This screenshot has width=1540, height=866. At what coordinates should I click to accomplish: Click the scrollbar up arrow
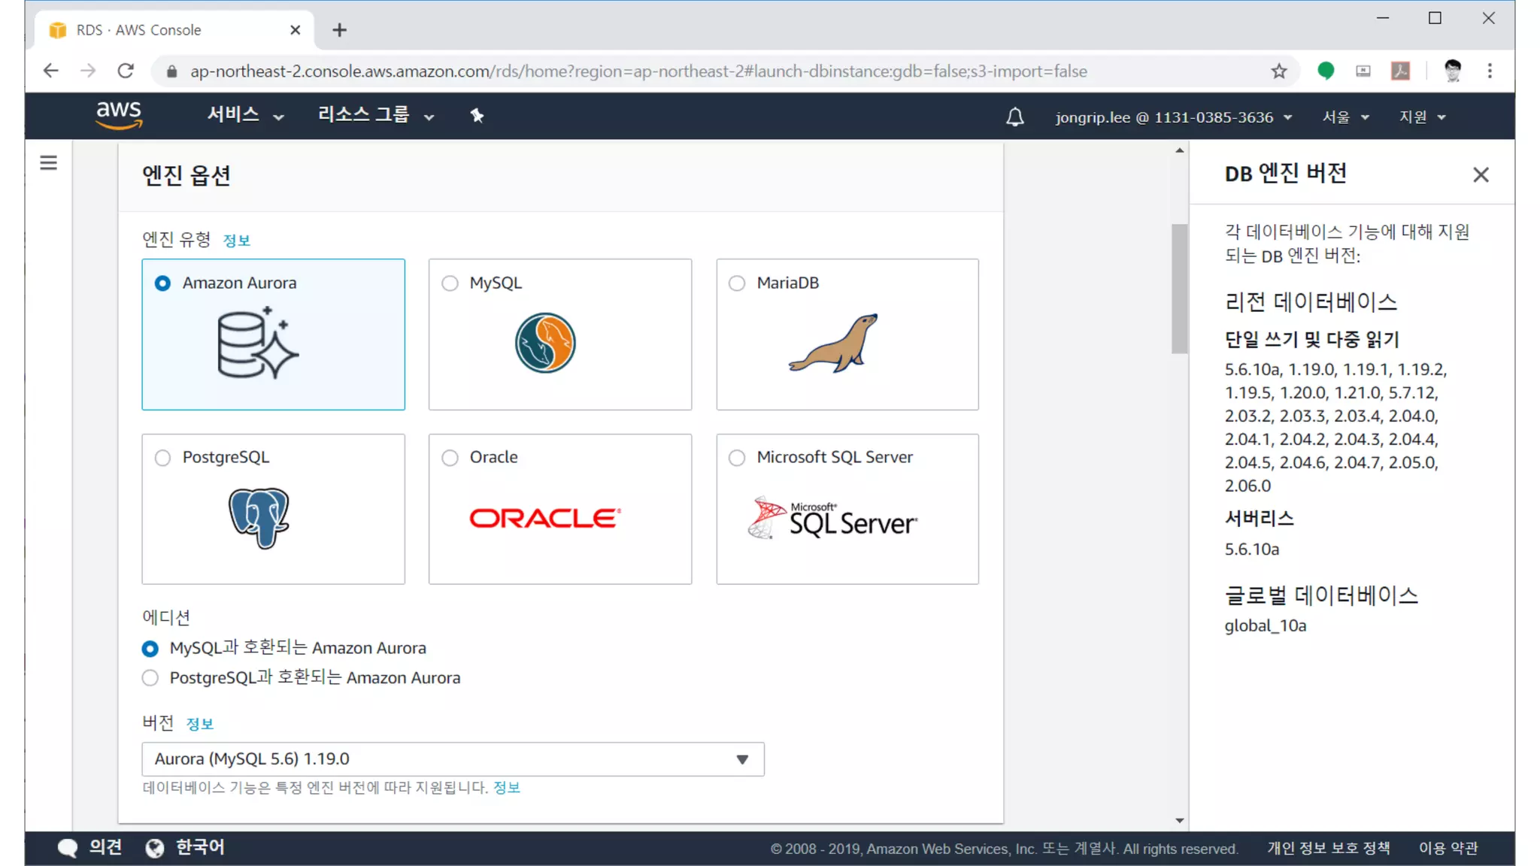pos(1179,151)
